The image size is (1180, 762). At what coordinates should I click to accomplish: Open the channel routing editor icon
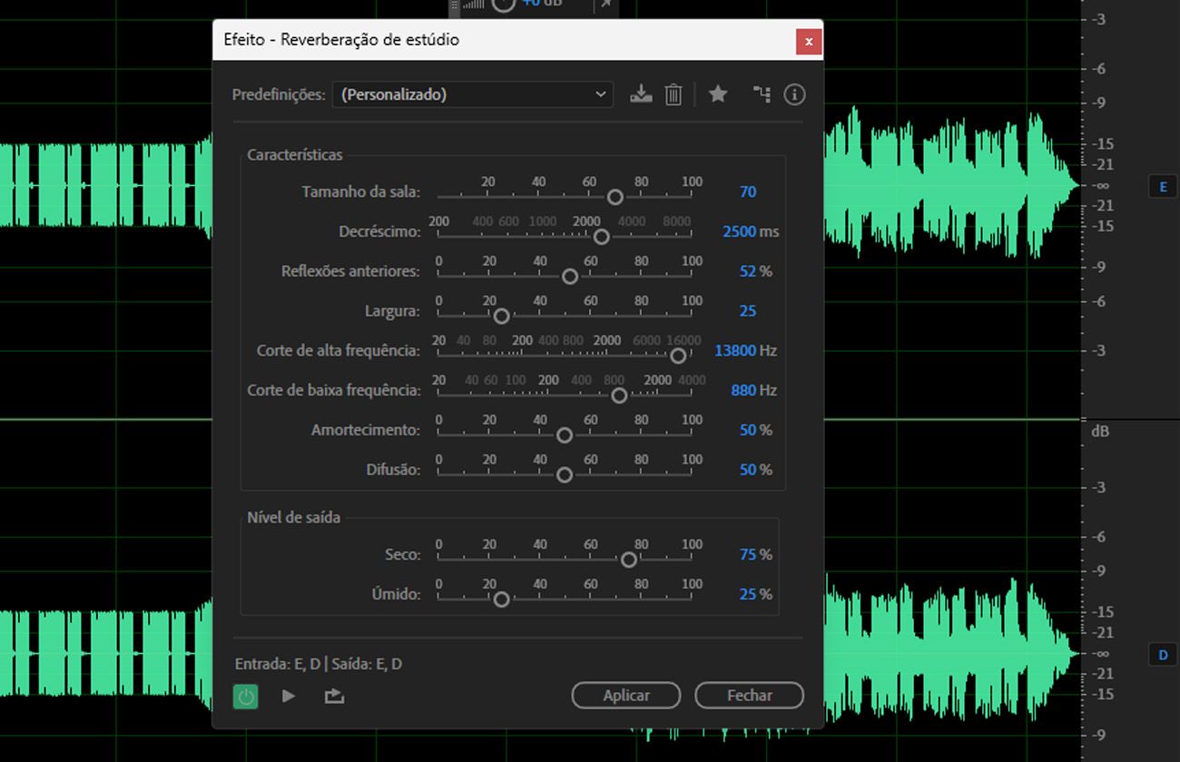[761, 93]
